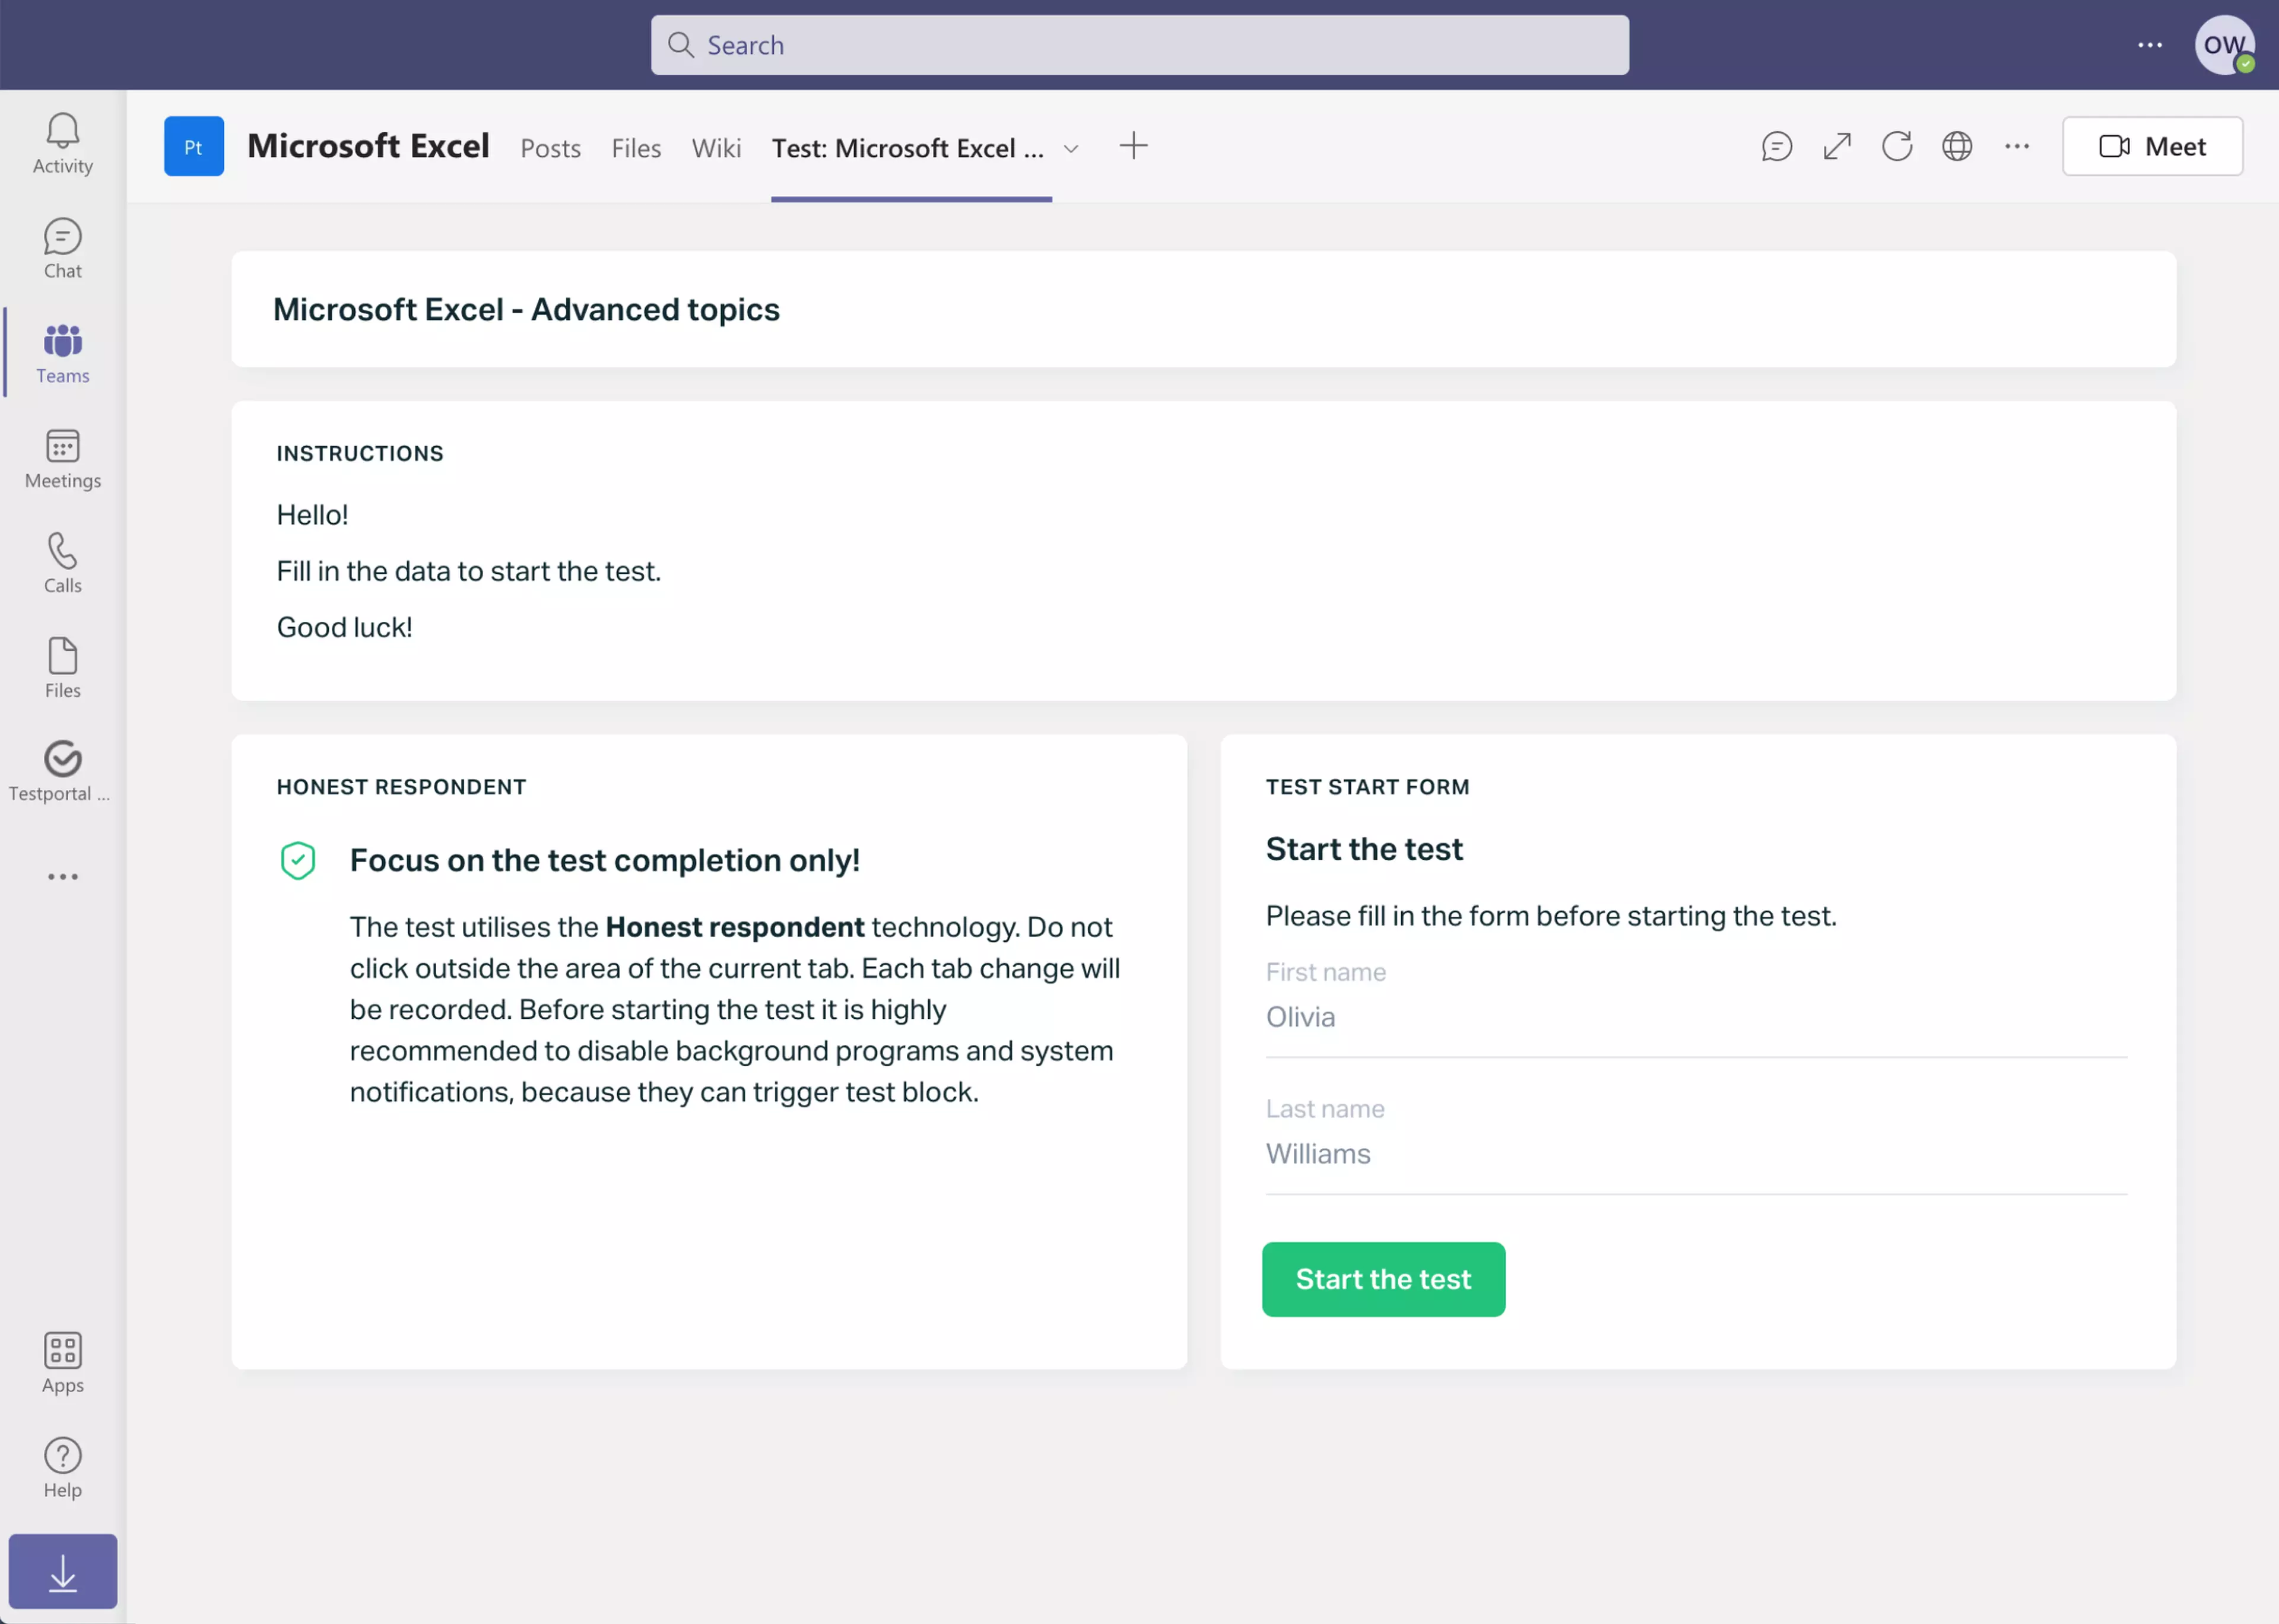This screenshot has height=1624, width=2279.
Task: Expand the Test: Microsoft Excel tab dropdown
Action: pyautogui.click(x=1071, y=148)
